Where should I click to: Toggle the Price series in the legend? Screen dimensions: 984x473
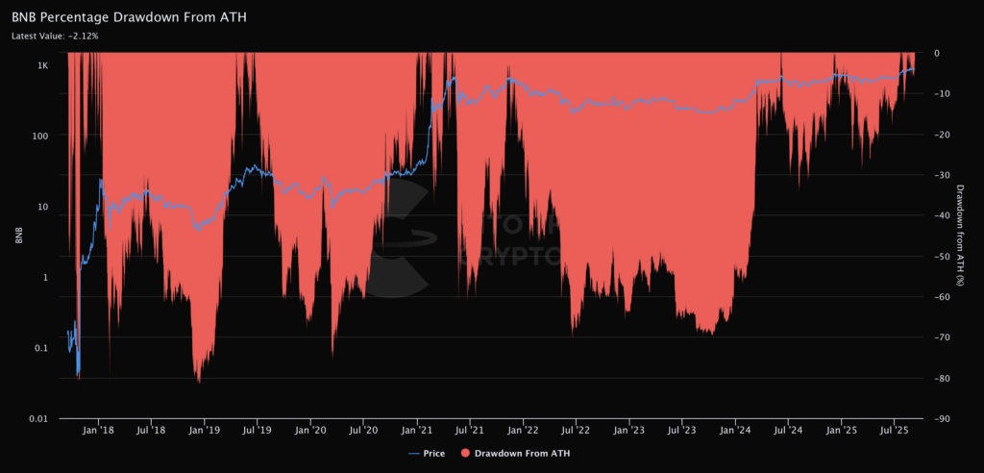(426, 453)
